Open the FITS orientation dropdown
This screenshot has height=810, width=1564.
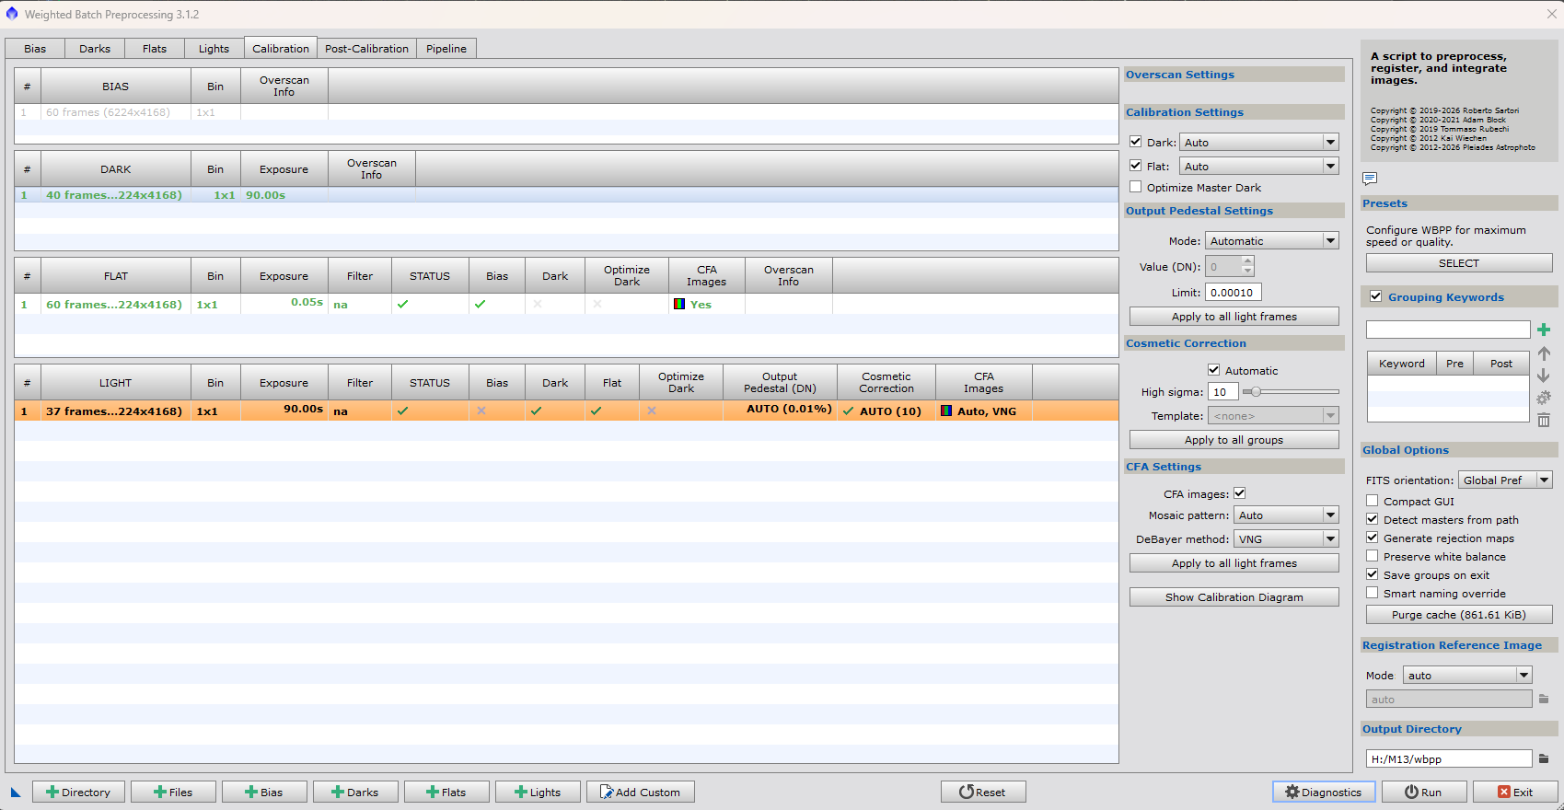(1506, 480)
